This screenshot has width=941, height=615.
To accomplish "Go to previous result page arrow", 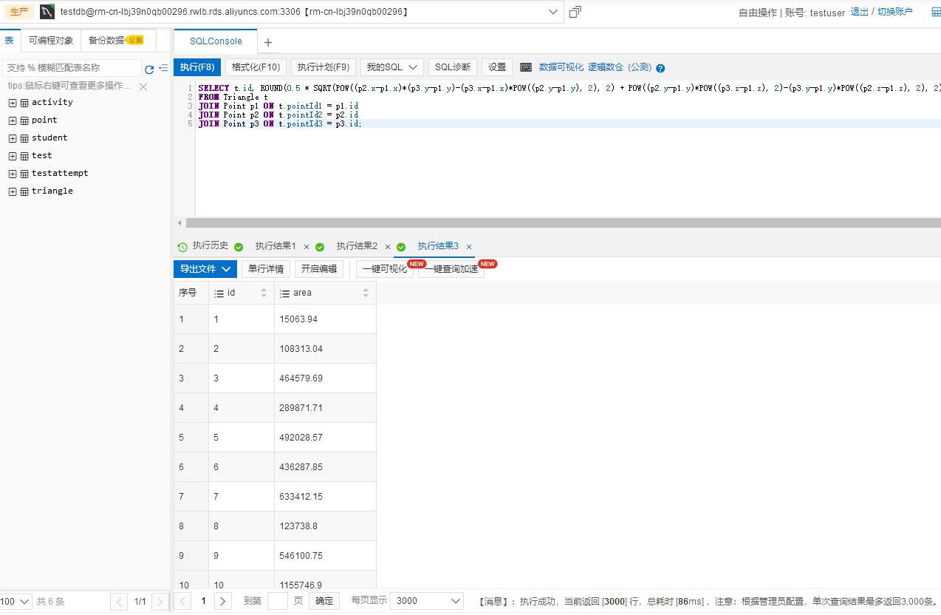I will pos(183,601).
